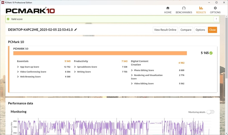
Task: Click the vertical scrollbar thumb
Action: pos(226,48)
